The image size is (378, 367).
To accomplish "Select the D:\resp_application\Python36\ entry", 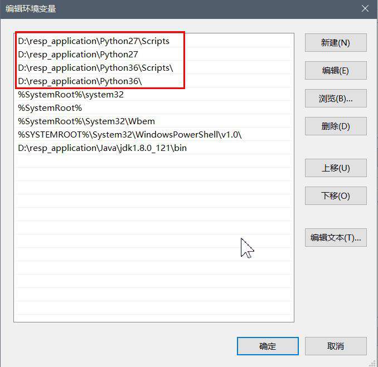I will pos(154,81).
